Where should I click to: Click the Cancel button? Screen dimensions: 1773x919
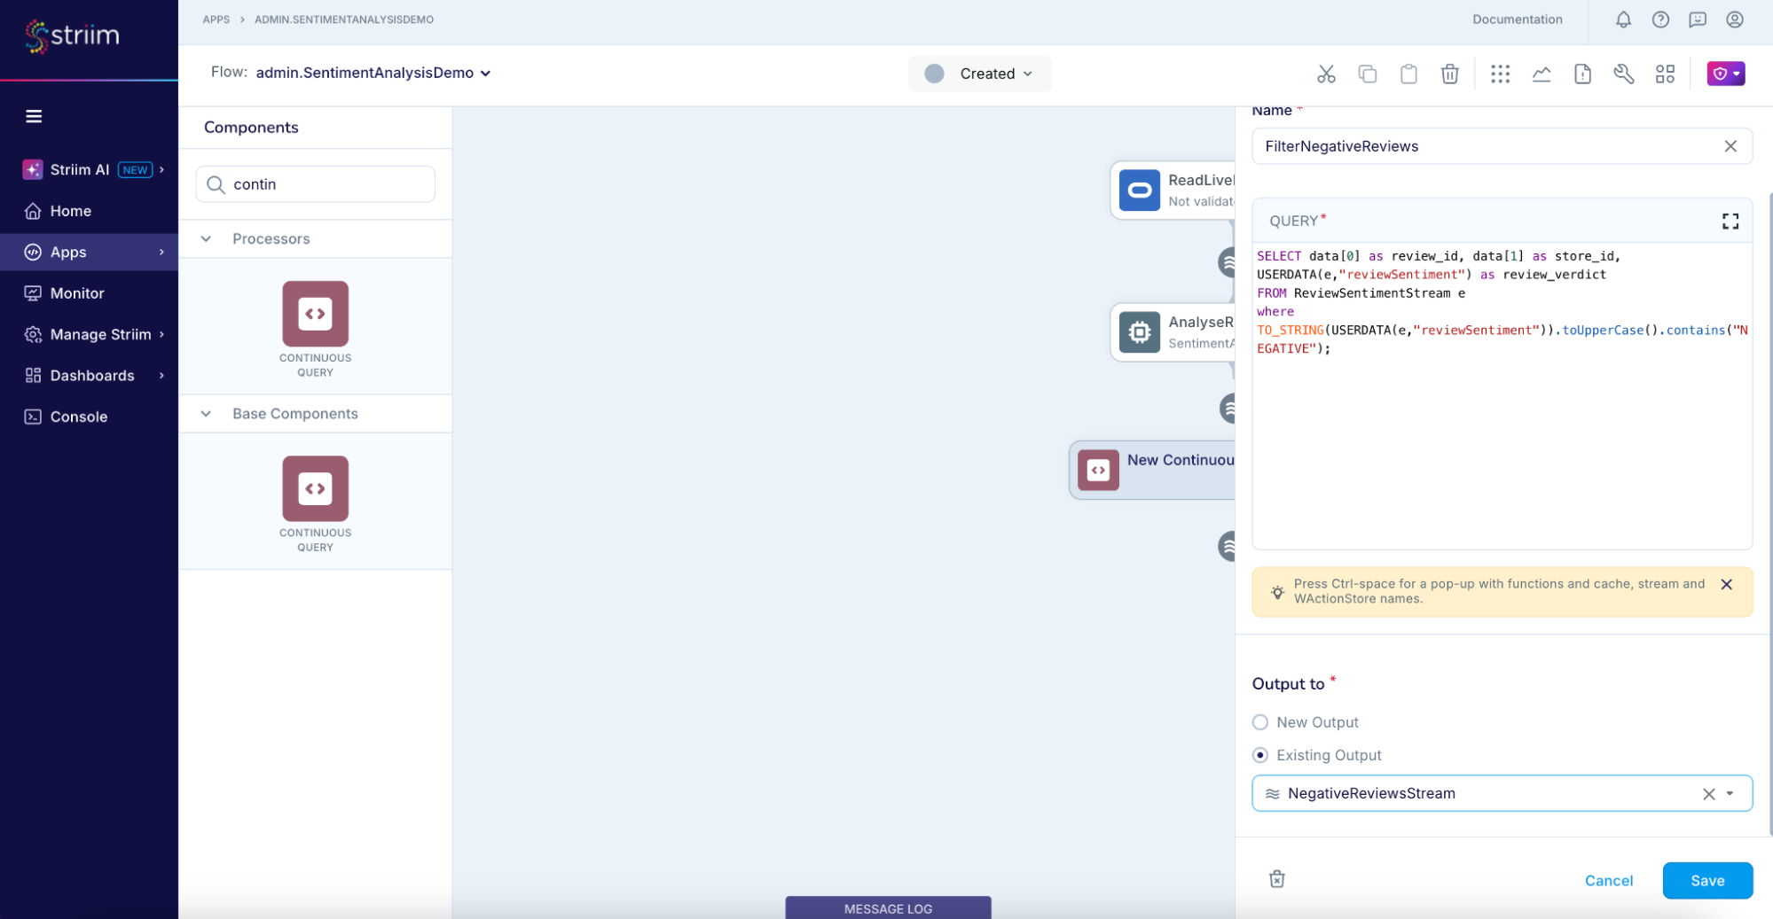pos(1608,880)
